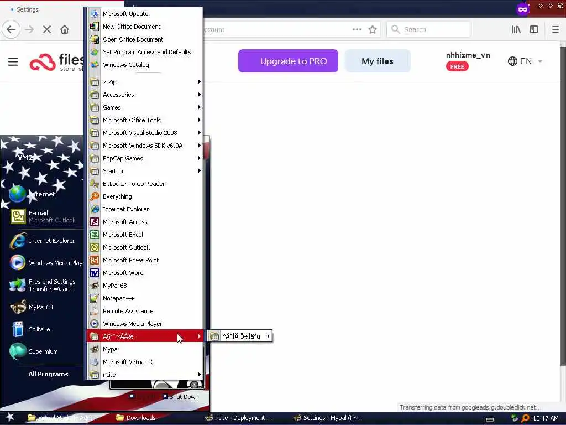This screenshot has height=425, width=566.
Task: Bookmark page with star icon
Action: coord(373,29)
